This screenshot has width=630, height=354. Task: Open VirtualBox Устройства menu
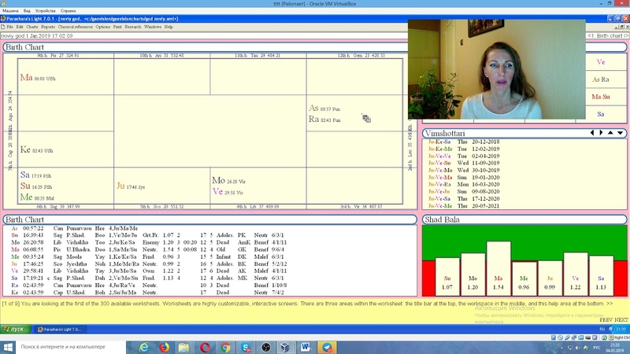pos(46,11)
